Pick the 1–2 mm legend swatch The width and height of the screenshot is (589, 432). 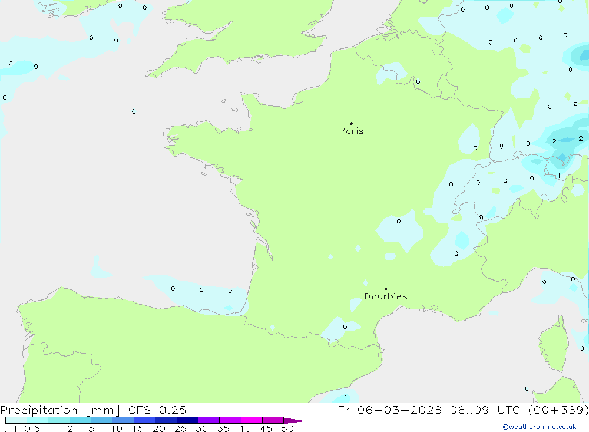pyautogui.click(x=59, y=420)
